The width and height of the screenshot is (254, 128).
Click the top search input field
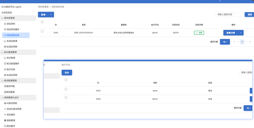(230, 15)
